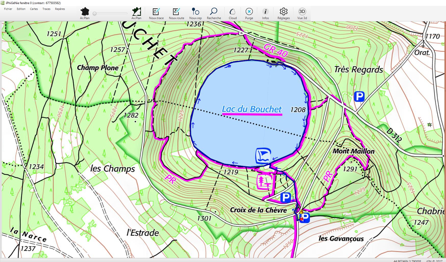Screen dimensions: 446x262
Task: Switch to Vue 3d mode
Action: [302, 12]
